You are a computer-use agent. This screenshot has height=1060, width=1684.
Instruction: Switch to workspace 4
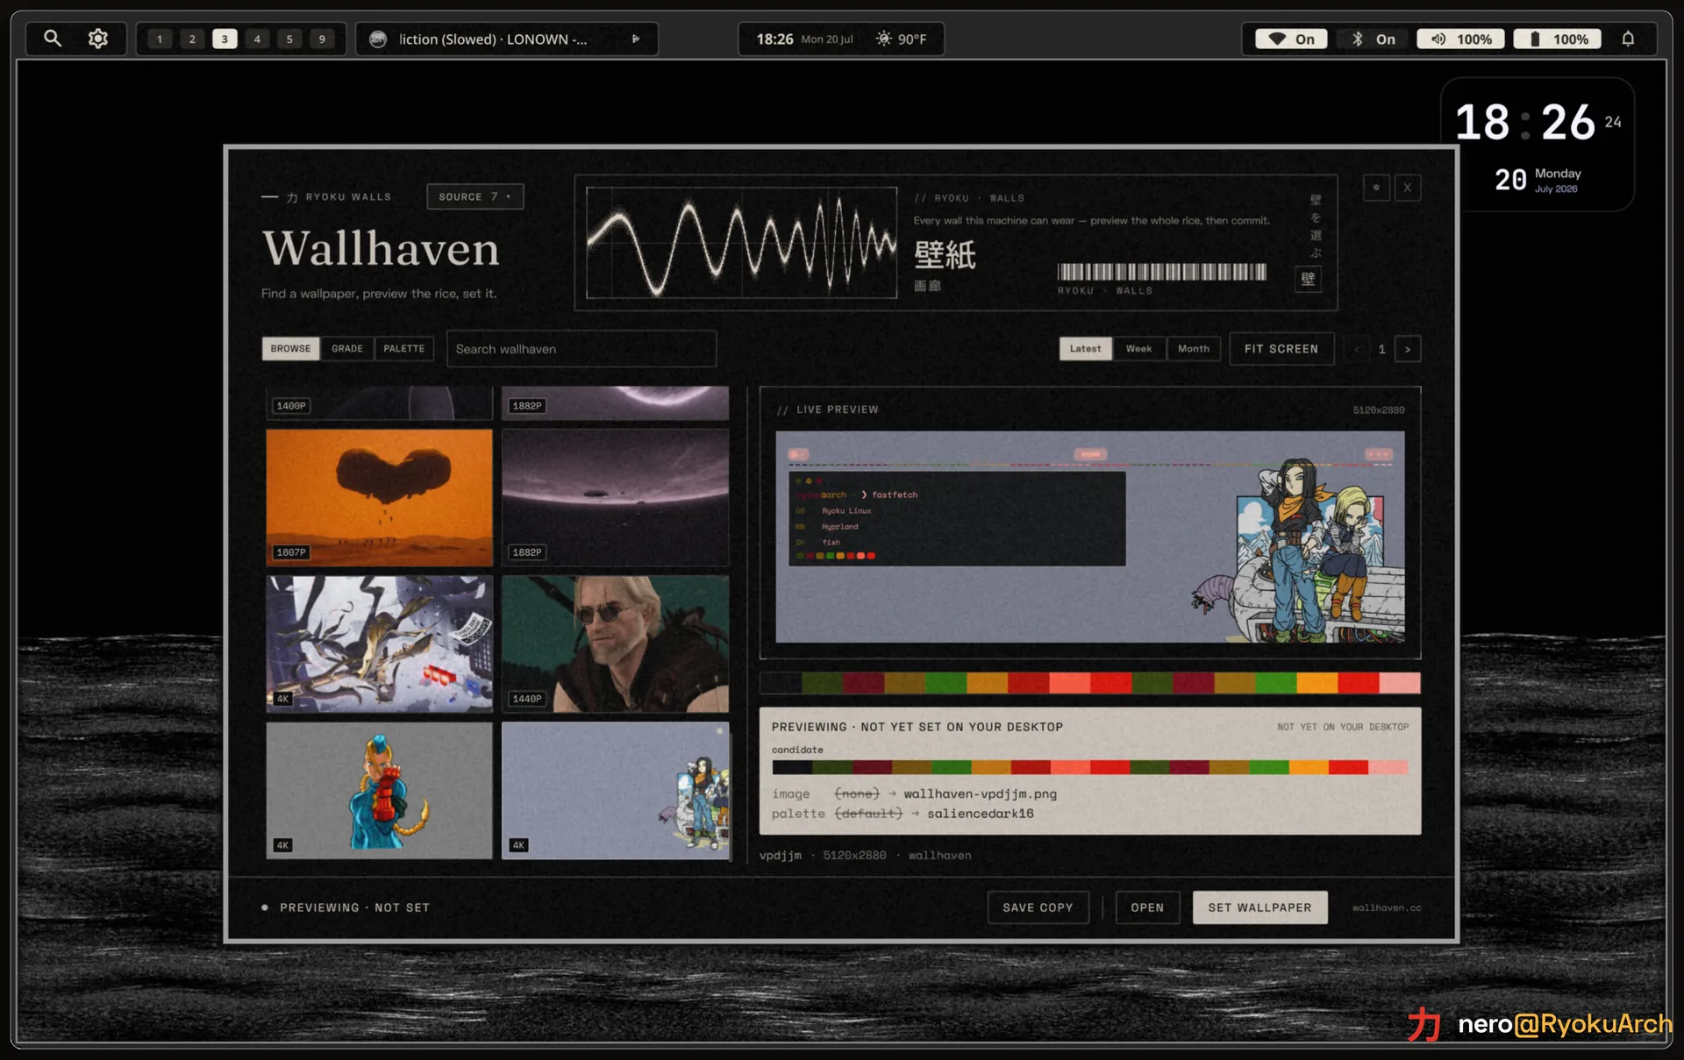pos(257,39)
